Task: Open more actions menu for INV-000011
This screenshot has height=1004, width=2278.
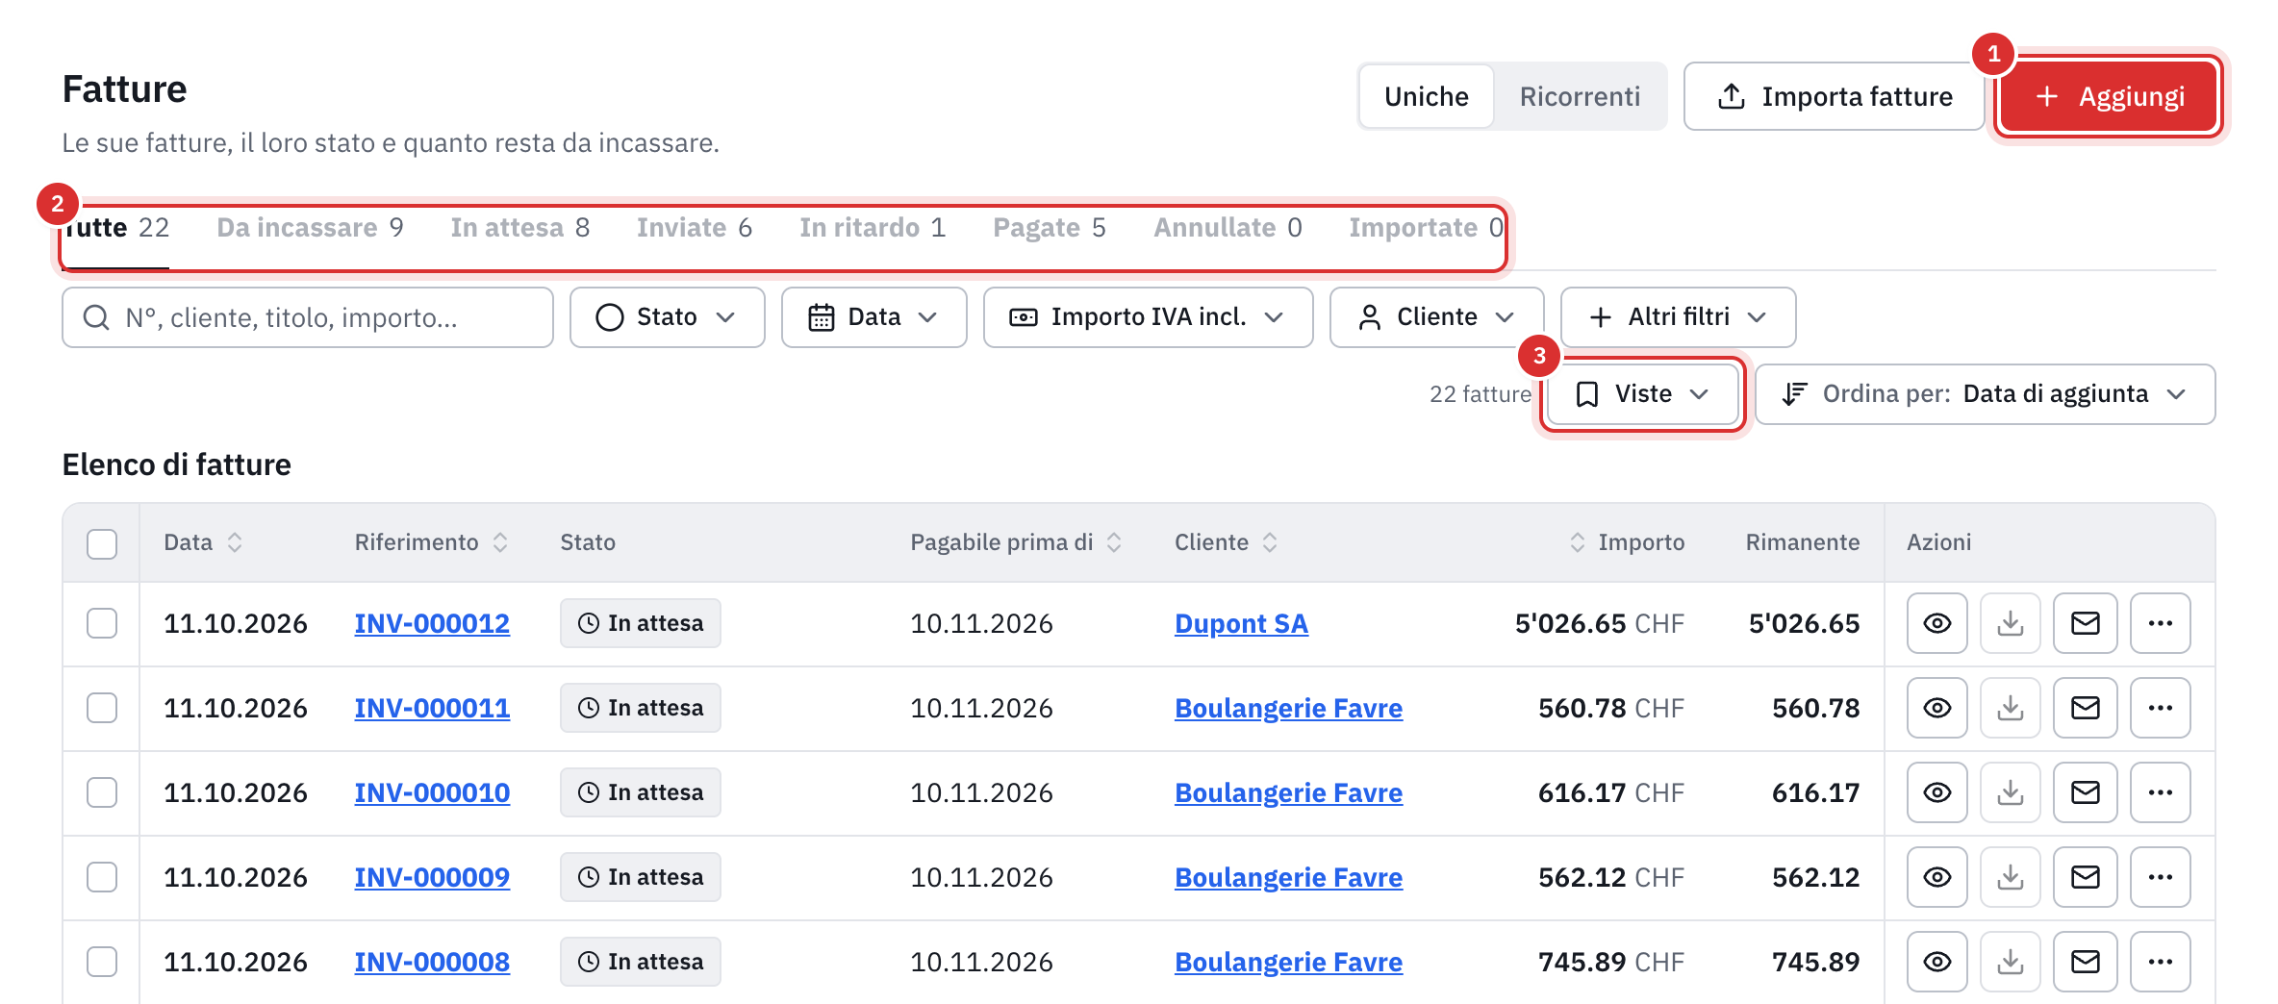Action: 2160,708
